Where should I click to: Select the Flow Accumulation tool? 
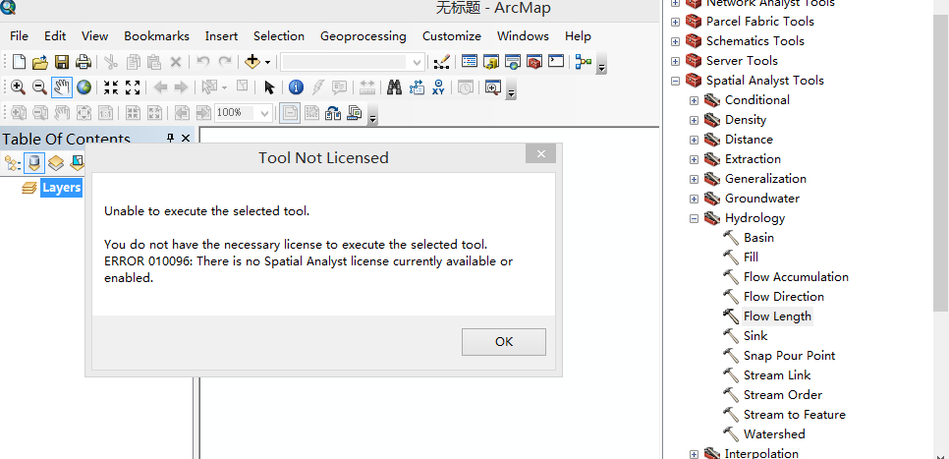796,277
